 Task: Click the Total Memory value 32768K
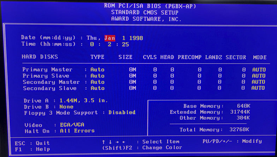click(x=240, y=130)
